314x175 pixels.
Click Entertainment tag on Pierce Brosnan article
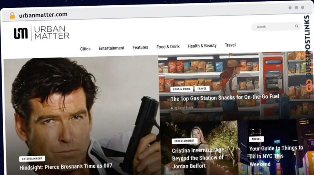tap(32, 159)
